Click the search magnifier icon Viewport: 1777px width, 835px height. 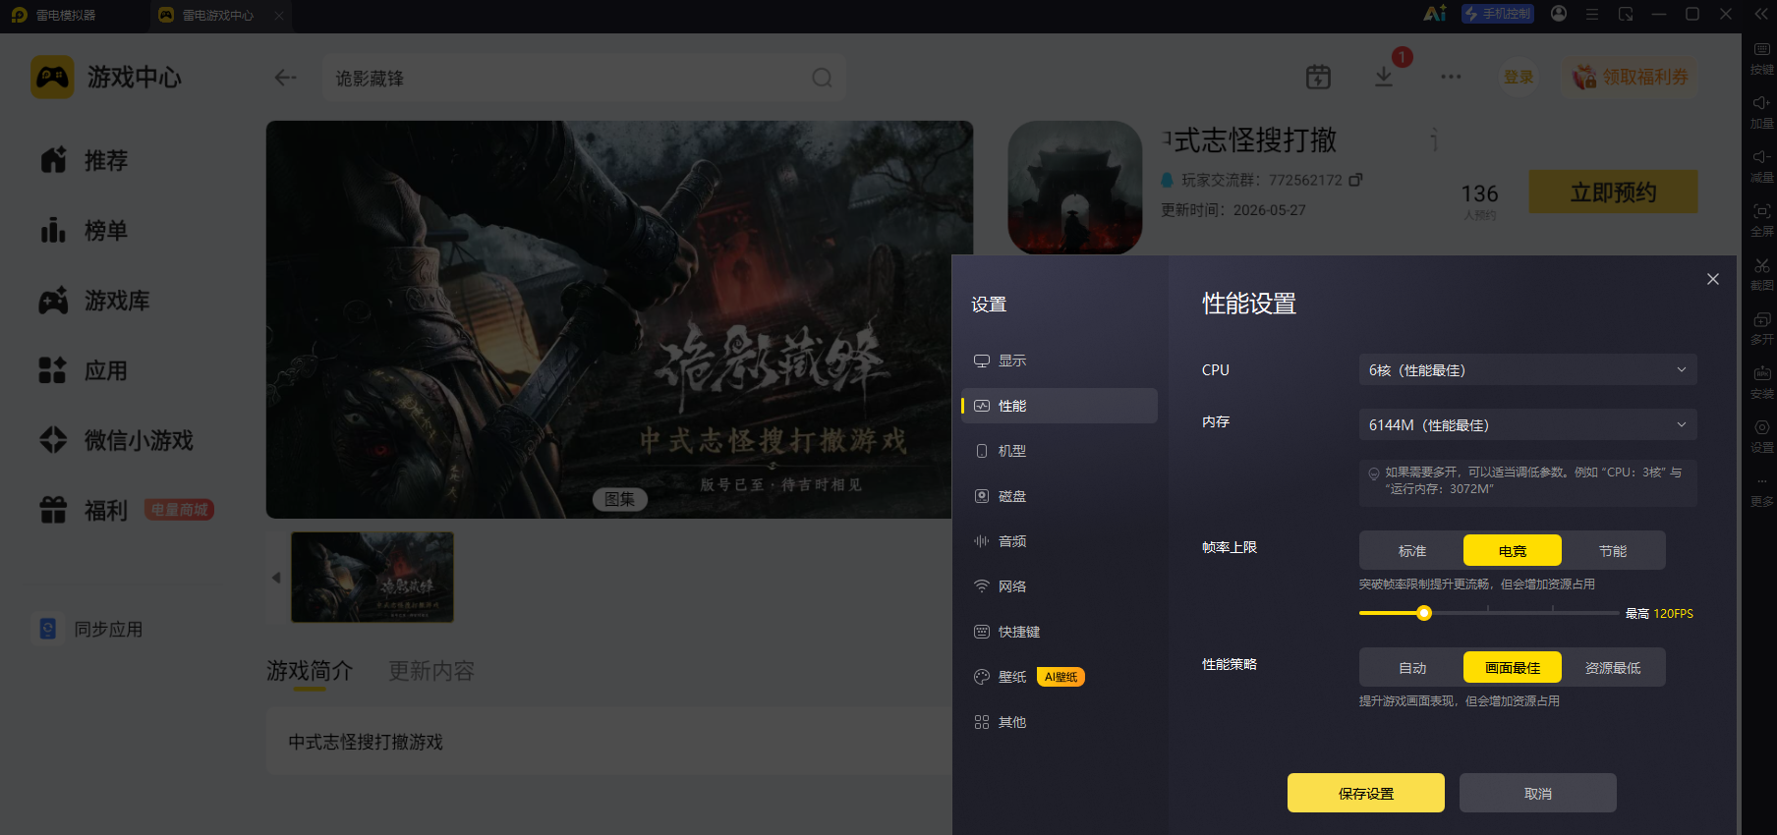click(x=822, y=78)
